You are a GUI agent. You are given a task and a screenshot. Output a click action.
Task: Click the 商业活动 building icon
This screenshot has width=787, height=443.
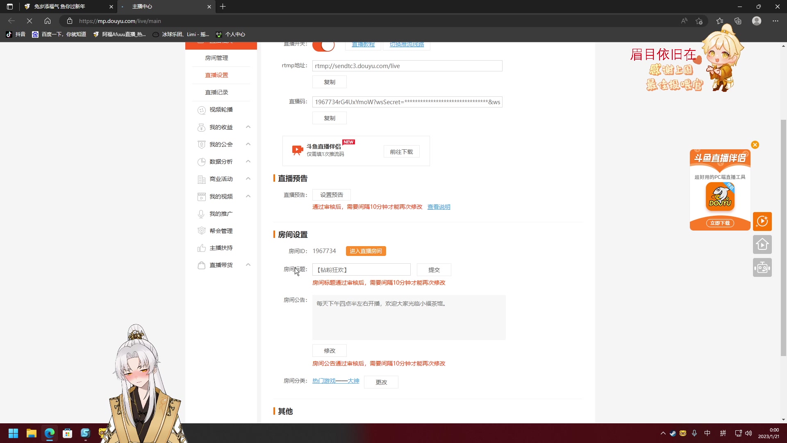[x=201, y=179]
